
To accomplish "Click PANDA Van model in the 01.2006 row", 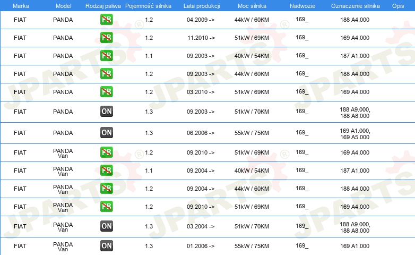I will point(63,246).
